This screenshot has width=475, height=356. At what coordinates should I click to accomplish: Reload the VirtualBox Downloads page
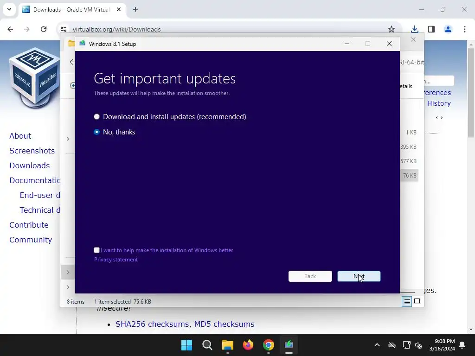pyautogui.click(x=44, y=29)
